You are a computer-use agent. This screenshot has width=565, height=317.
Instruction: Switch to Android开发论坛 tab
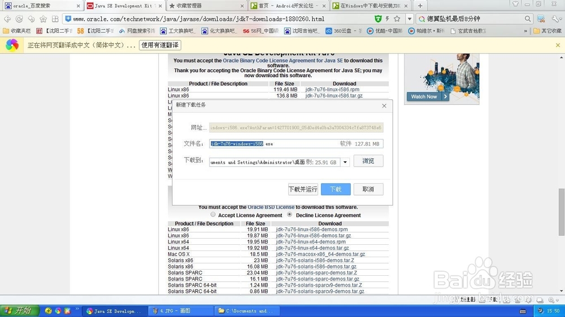click(x=289, y=6)
